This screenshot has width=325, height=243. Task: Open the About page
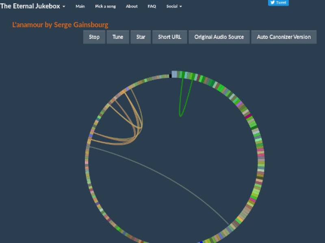(x=132, y=6)
